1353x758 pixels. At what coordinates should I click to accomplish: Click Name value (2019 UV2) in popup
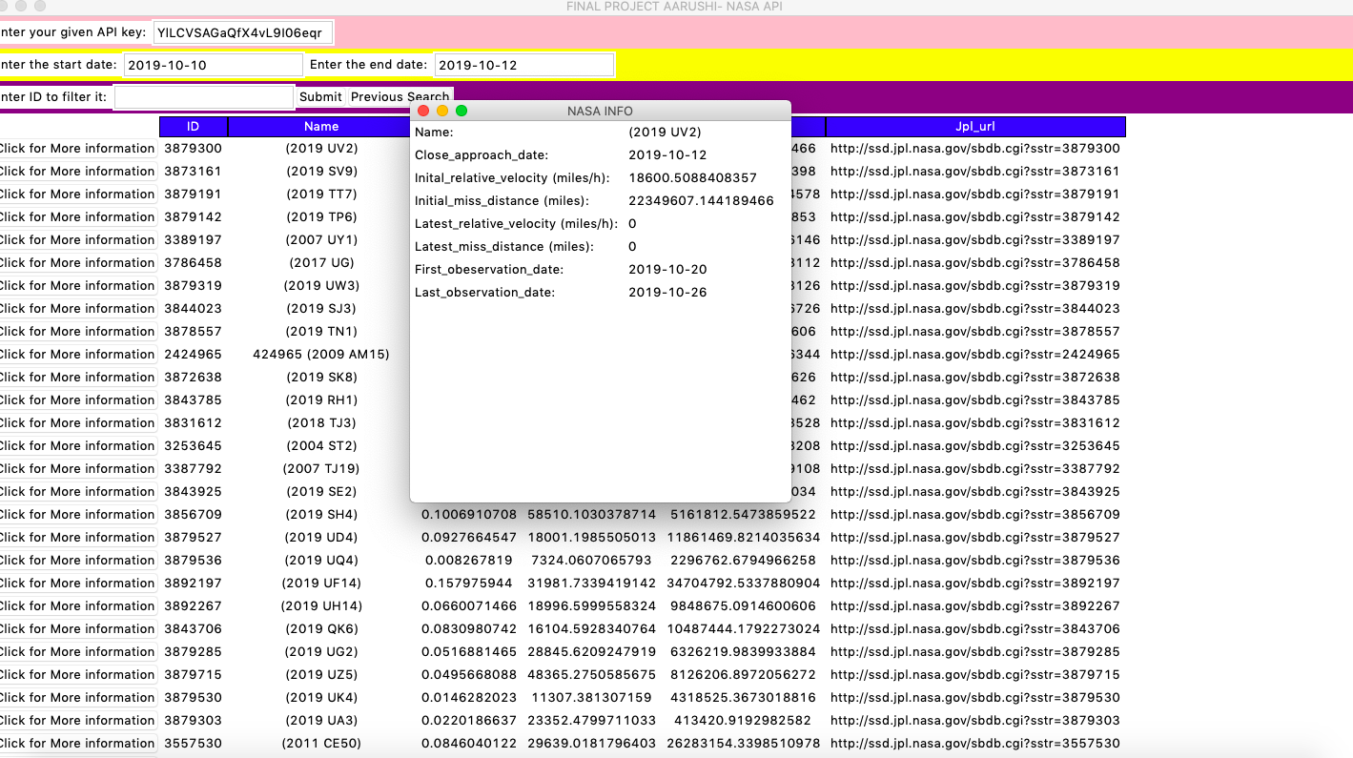(x=665, y=132)
